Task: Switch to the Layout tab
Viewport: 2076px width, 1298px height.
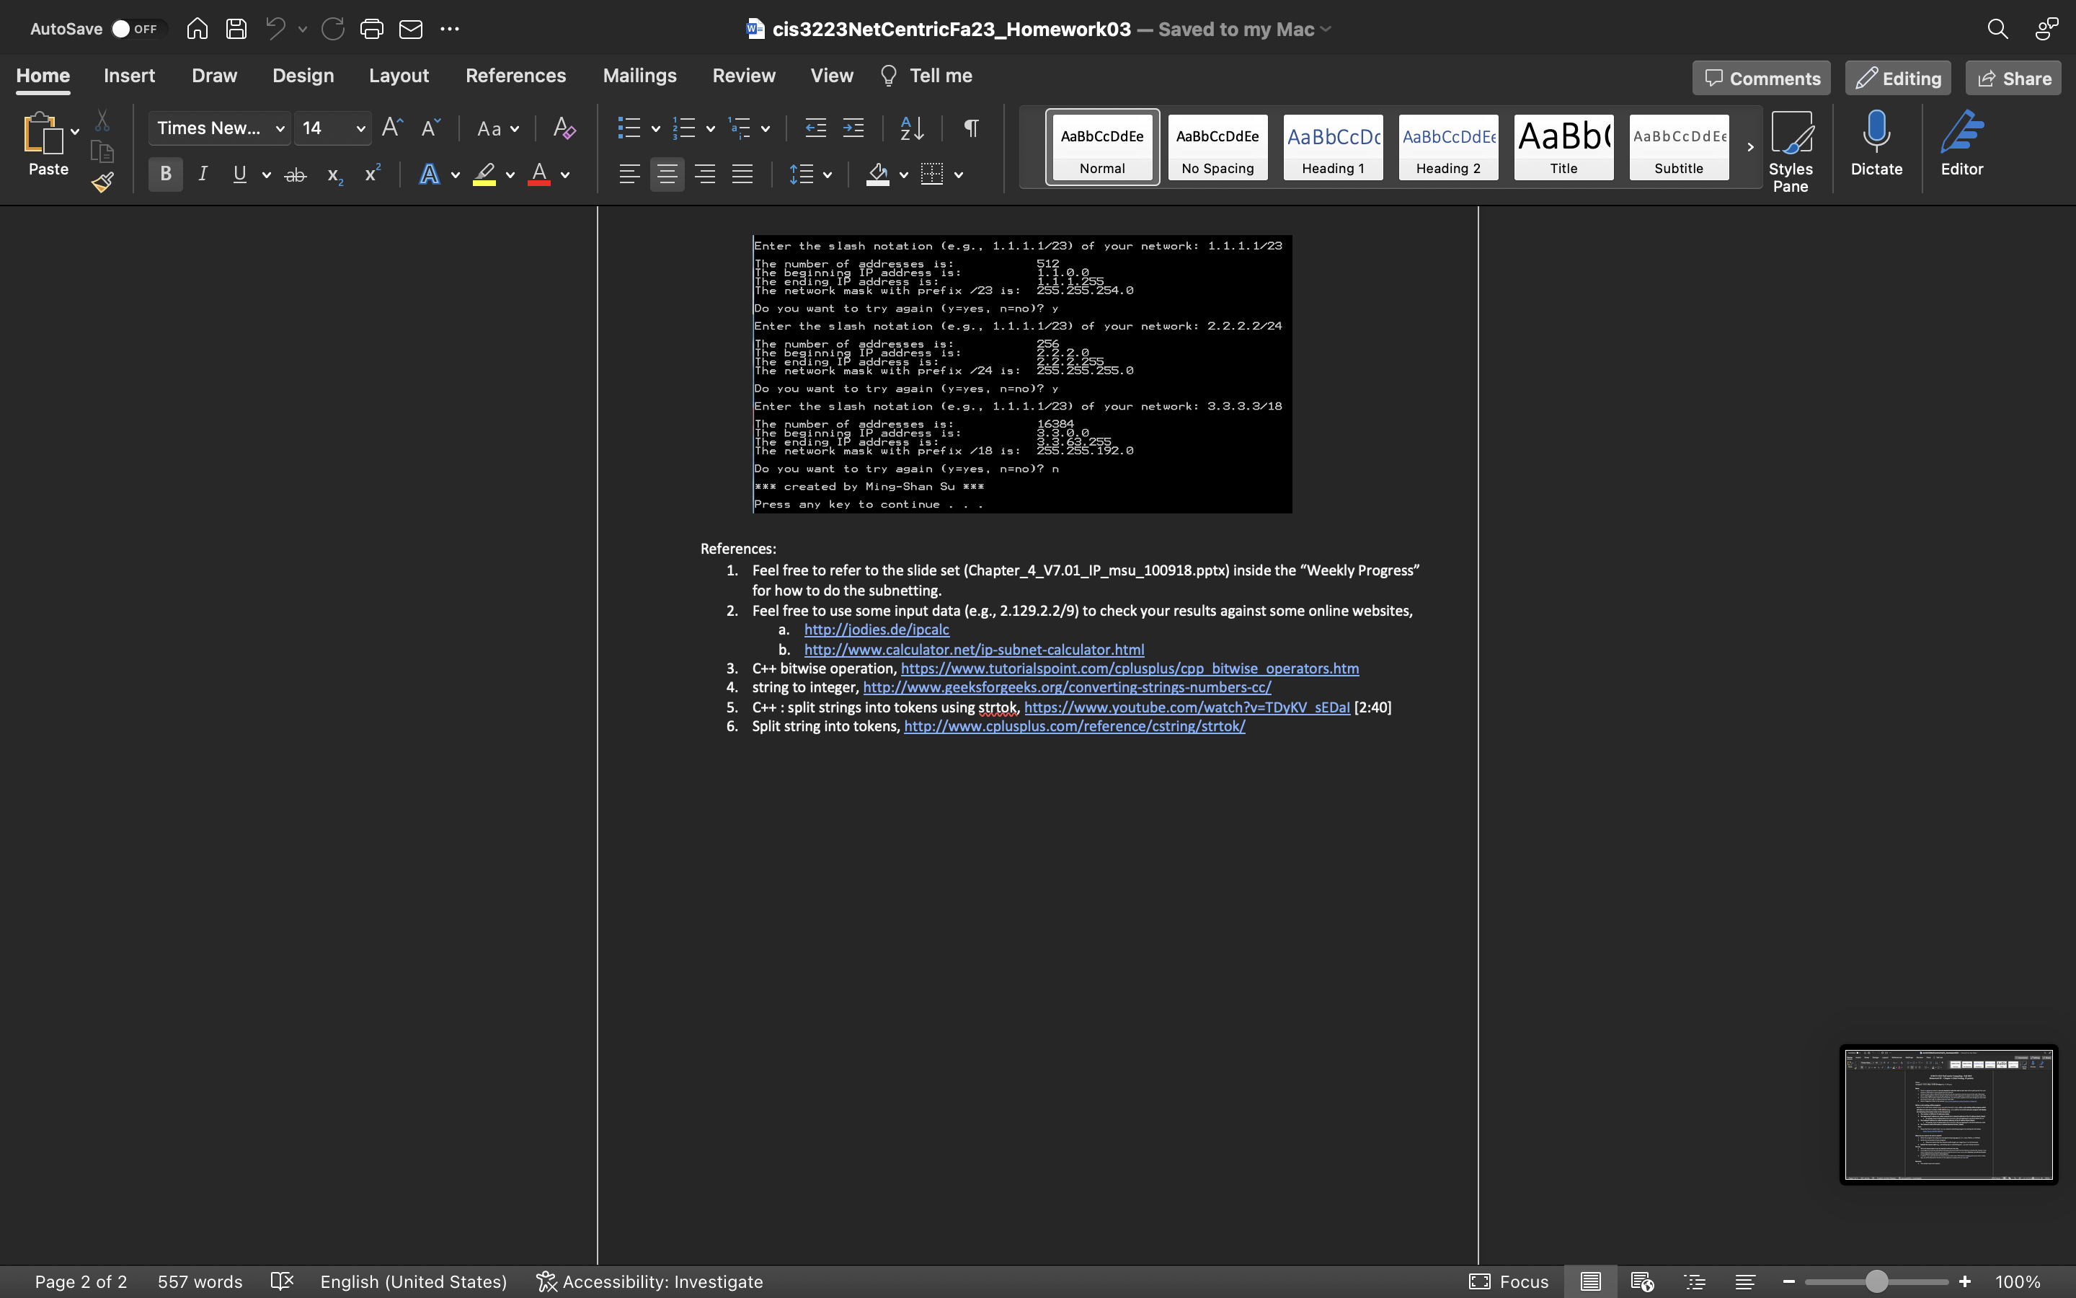Action: pos(399,76)
